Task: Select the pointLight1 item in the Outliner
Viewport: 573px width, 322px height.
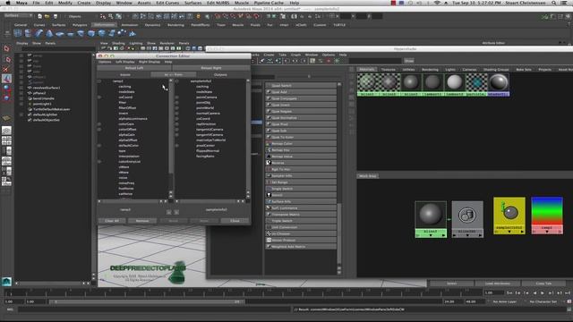Action: point(42,104)
